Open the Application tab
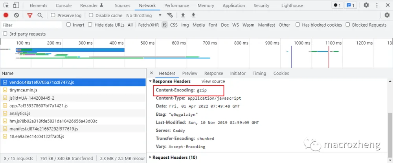Screen dimensions: 393x163 pyautogui.click(x=234, y=5)
